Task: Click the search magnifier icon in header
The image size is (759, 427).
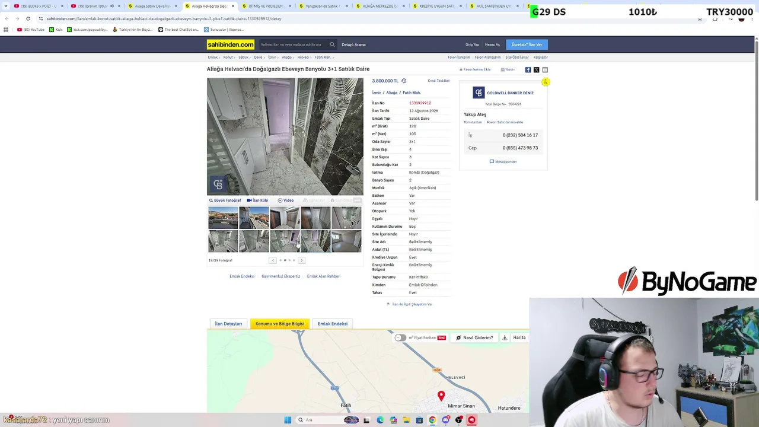Action: [332, 44]
